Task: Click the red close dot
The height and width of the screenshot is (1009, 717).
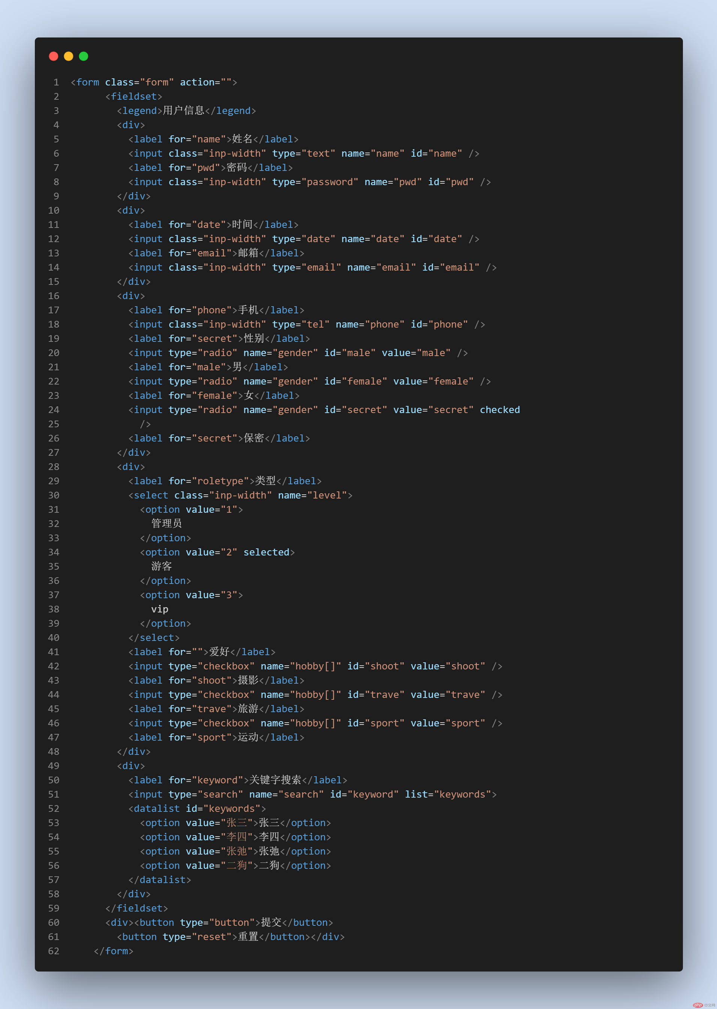Action: click(54, 56)
